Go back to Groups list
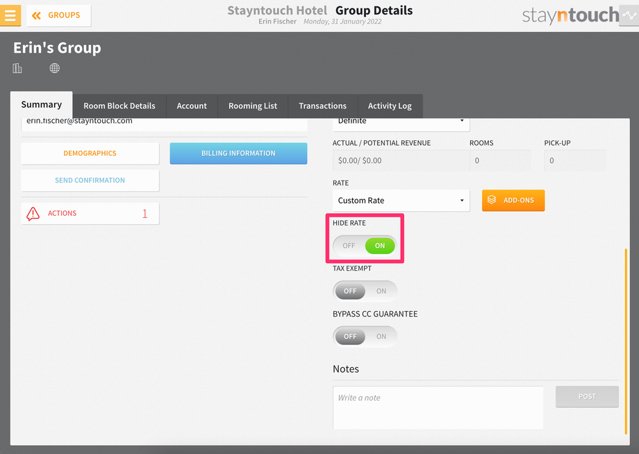This screenshot has width=639, height=454. click(x=58, y=15)
